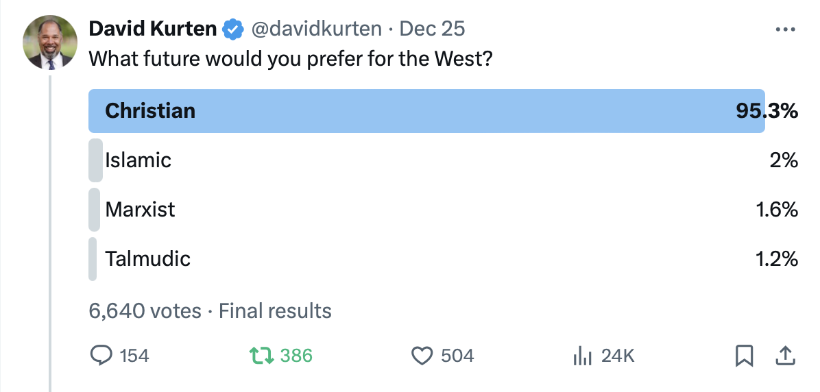Open the @davidkurten handle link
Image resolution: width=820 pixels, height=392 pixels.
point(316,29)
